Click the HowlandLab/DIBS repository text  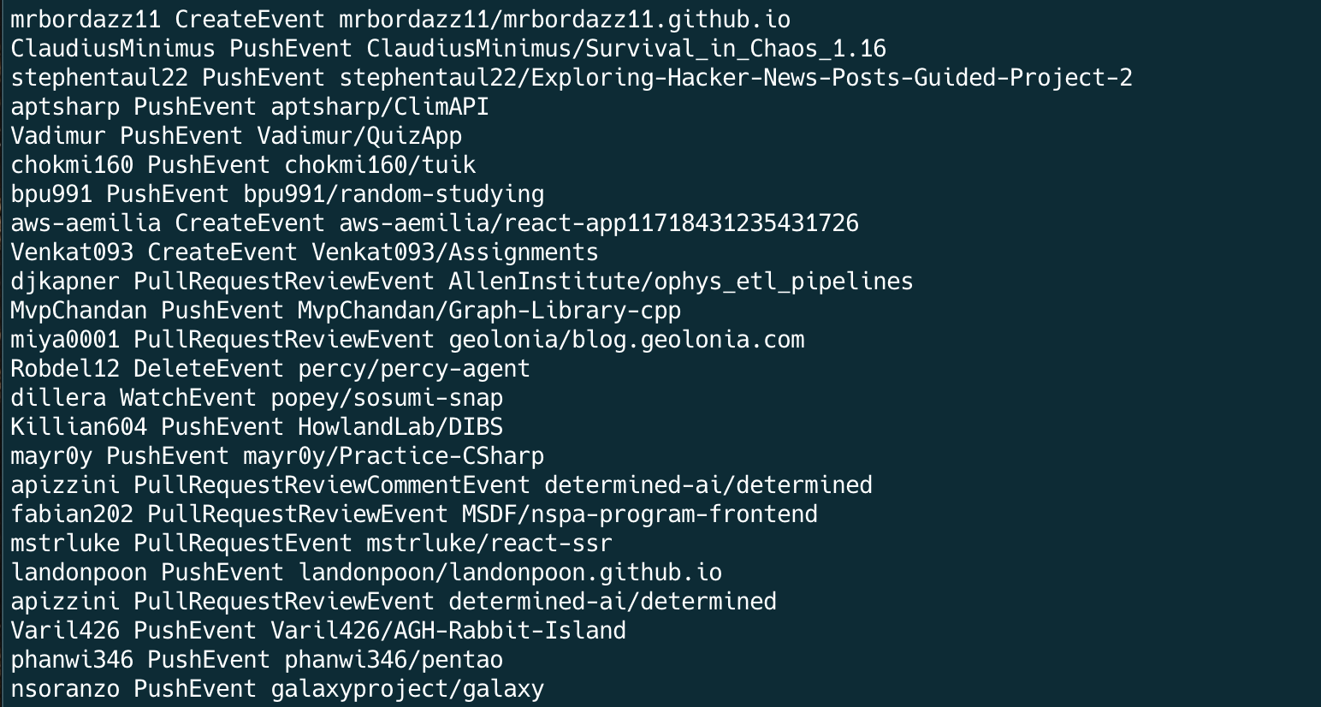[400, 426]
